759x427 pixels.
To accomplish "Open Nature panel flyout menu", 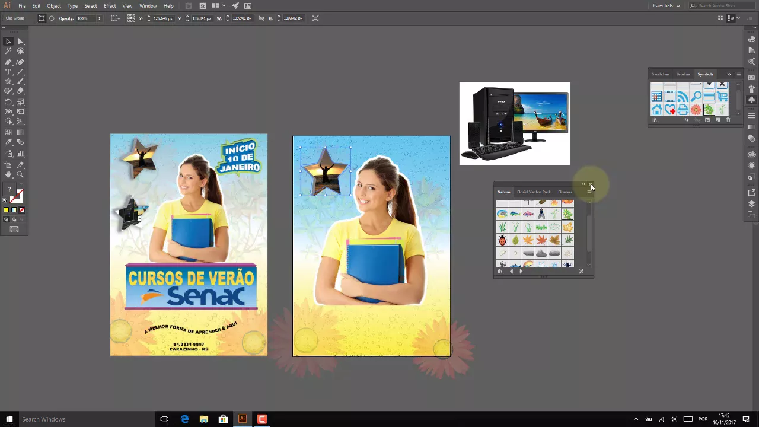I will click(x=589, y=192).
